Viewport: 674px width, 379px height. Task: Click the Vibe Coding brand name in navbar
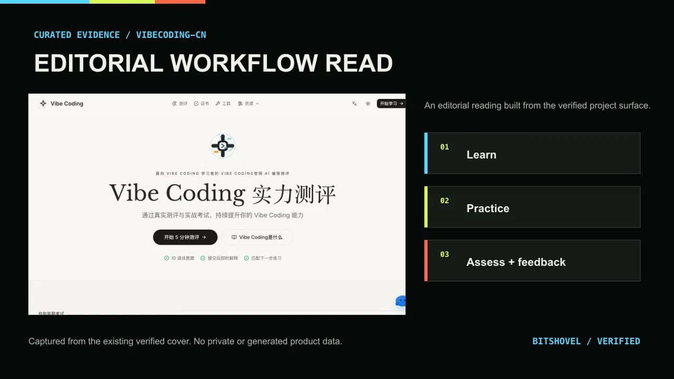(67, 104)
